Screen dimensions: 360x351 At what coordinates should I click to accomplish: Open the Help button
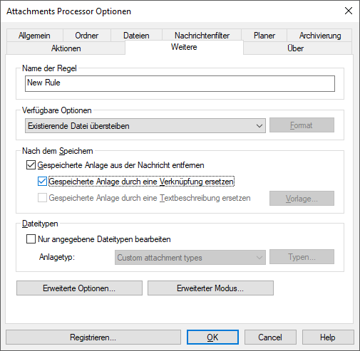tap(328, 337)
